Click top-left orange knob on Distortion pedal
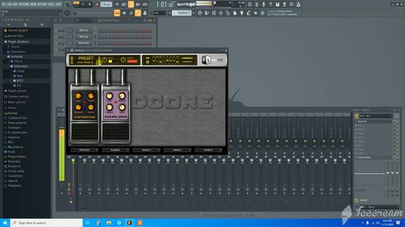This screenshot has width=405, height=227. (x=78, y=96)
